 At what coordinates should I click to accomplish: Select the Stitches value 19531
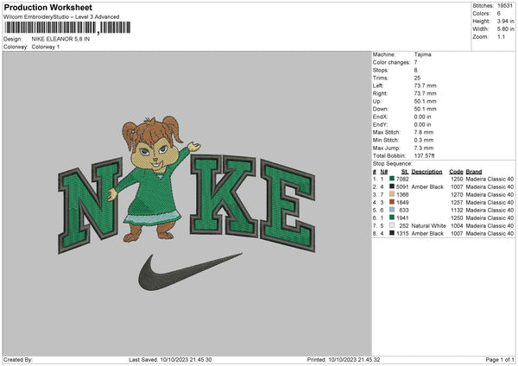(505, 6)
